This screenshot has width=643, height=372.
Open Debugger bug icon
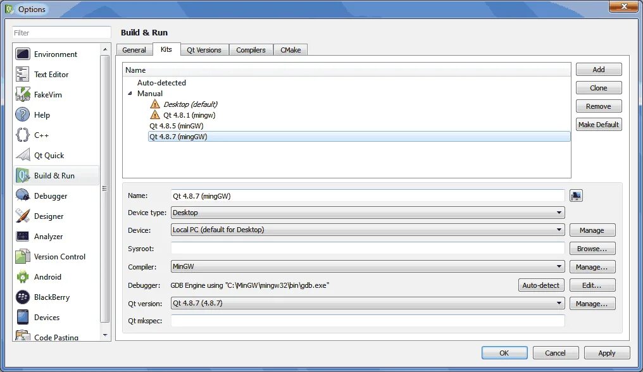point(23,195)
